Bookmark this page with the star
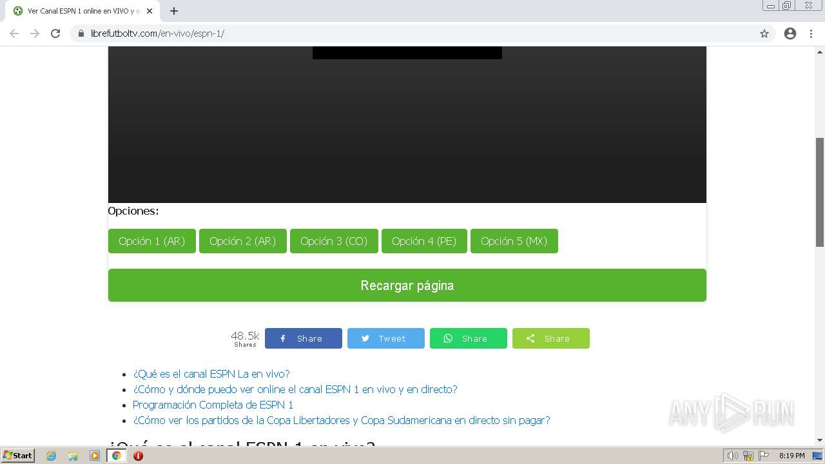The height and width of the screenshot is (464, 825). pos(764,34)
